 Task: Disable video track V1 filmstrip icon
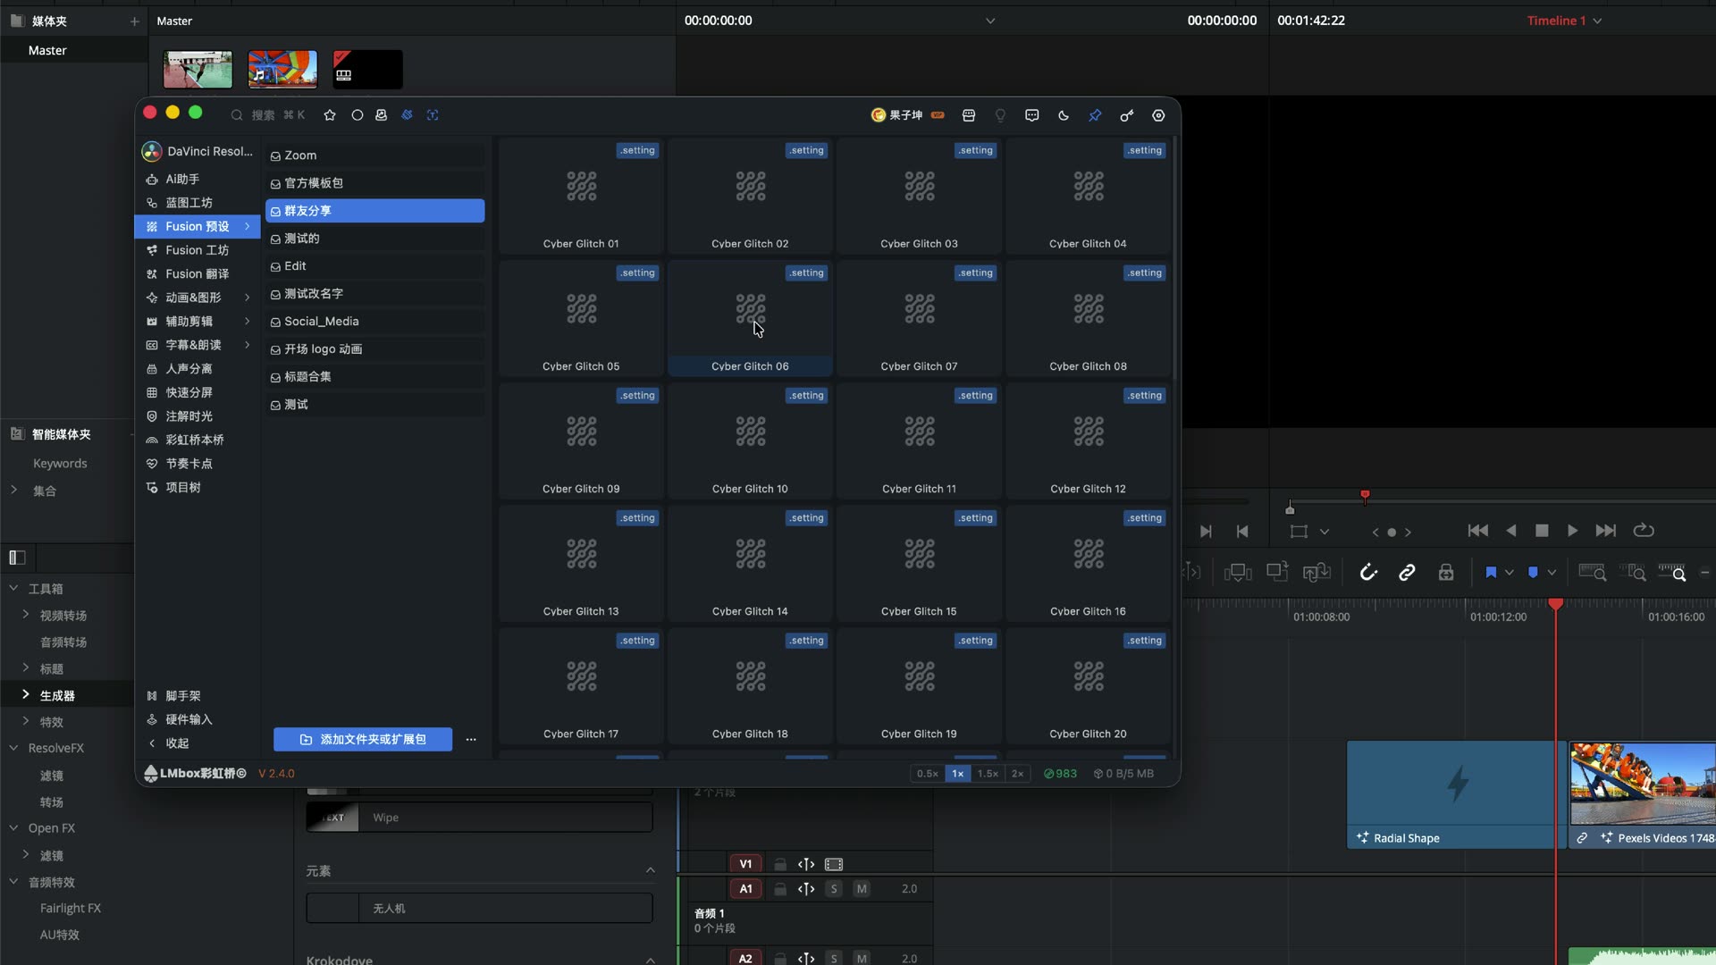(834, 864)
